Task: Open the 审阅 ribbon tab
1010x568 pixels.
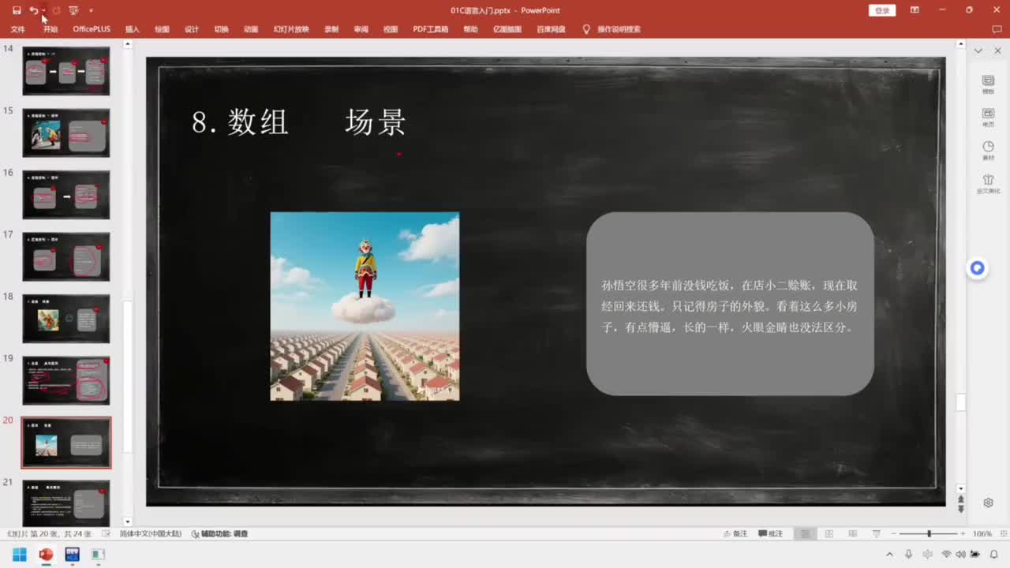Action: 361,29
